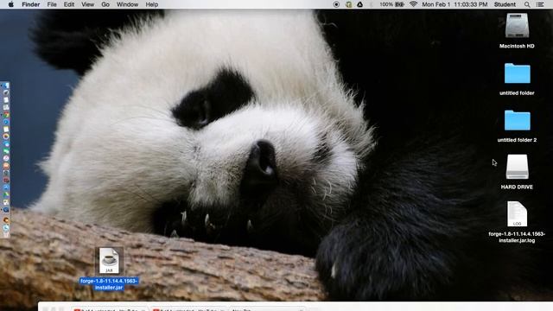Image resolution: width=553 pixels, height=311 pixels.
Task: Click the Google Drive menu bar icon
Action: coord(359,4)
